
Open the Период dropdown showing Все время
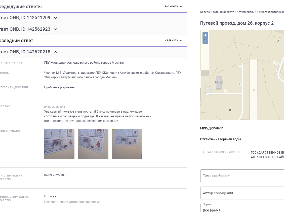242,208
